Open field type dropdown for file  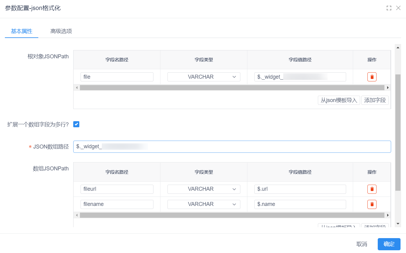pos(204,77)
